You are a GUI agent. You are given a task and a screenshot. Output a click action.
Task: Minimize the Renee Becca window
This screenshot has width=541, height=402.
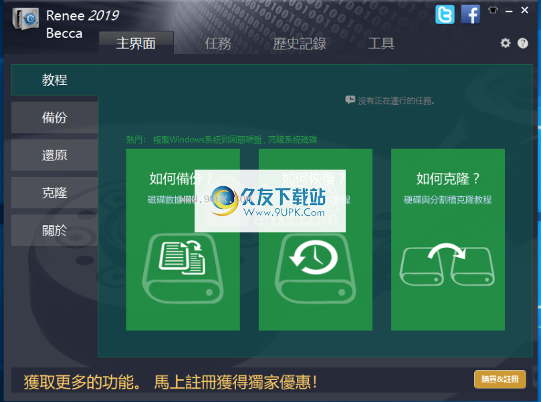tap(509, 11)
